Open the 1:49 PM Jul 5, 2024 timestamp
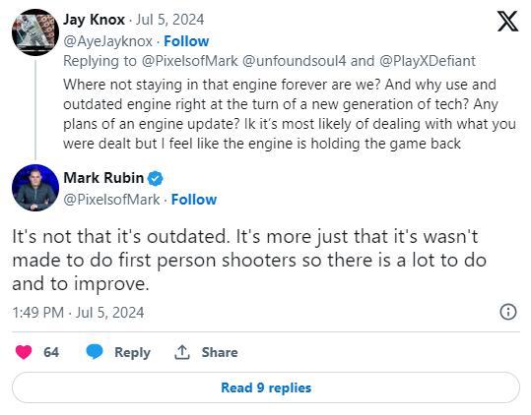Screen dimensions: 531x415 pyautogui.click(x=78, y=313)
